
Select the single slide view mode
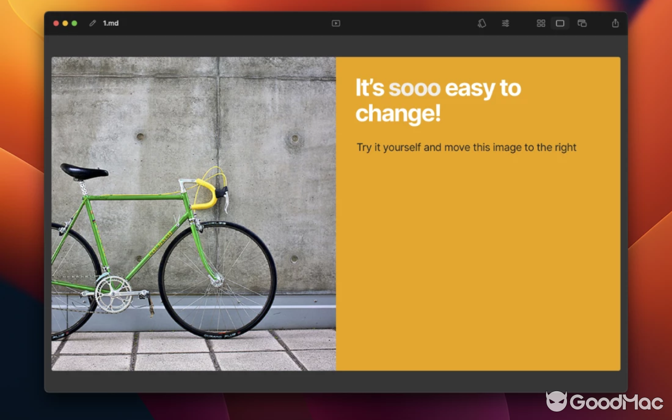coord(560,23)
